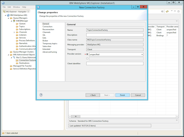Click the Name field with TopicConnectionFactory
Screen dimensions: 184x137
point(115,30)
